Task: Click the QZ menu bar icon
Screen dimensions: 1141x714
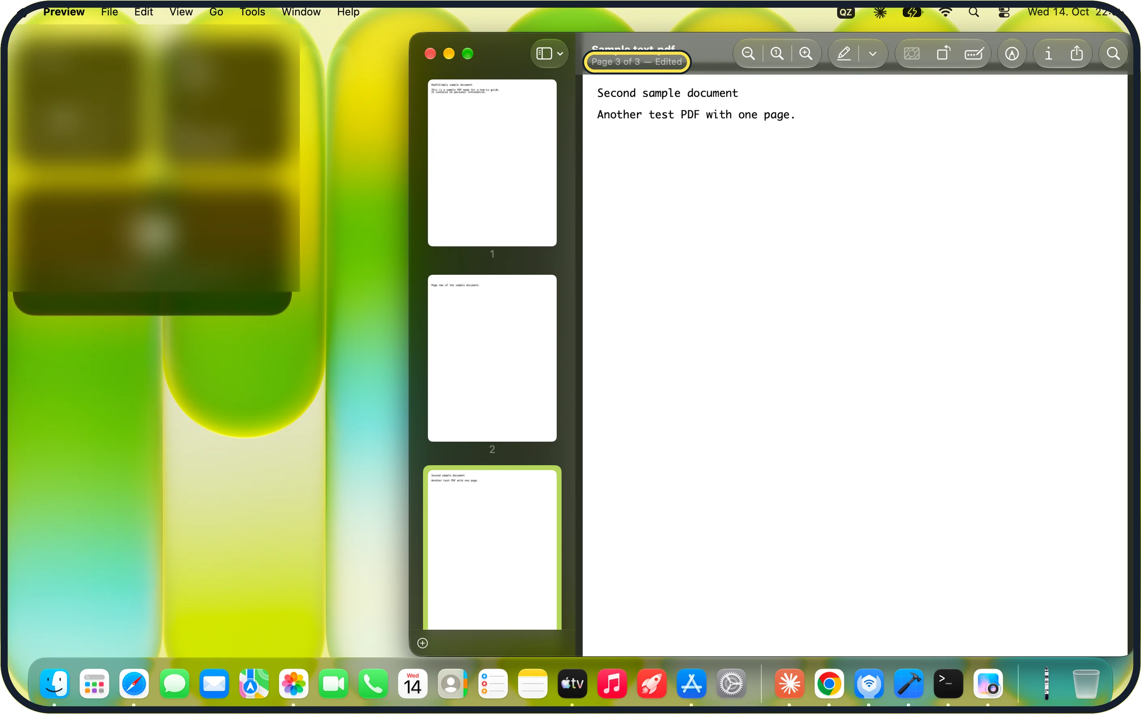Action: pos(846,12)
